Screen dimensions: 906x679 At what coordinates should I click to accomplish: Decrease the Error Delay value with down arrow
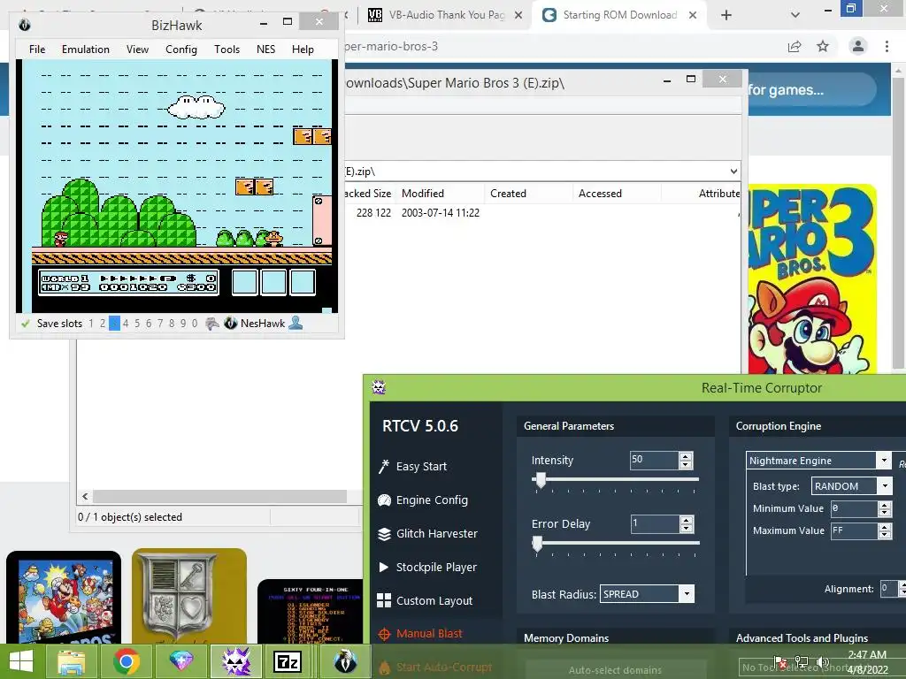(686, 528)
